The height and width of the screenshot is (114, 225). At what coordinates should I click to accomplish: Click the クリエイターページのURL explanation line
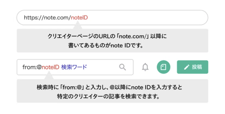107,36
